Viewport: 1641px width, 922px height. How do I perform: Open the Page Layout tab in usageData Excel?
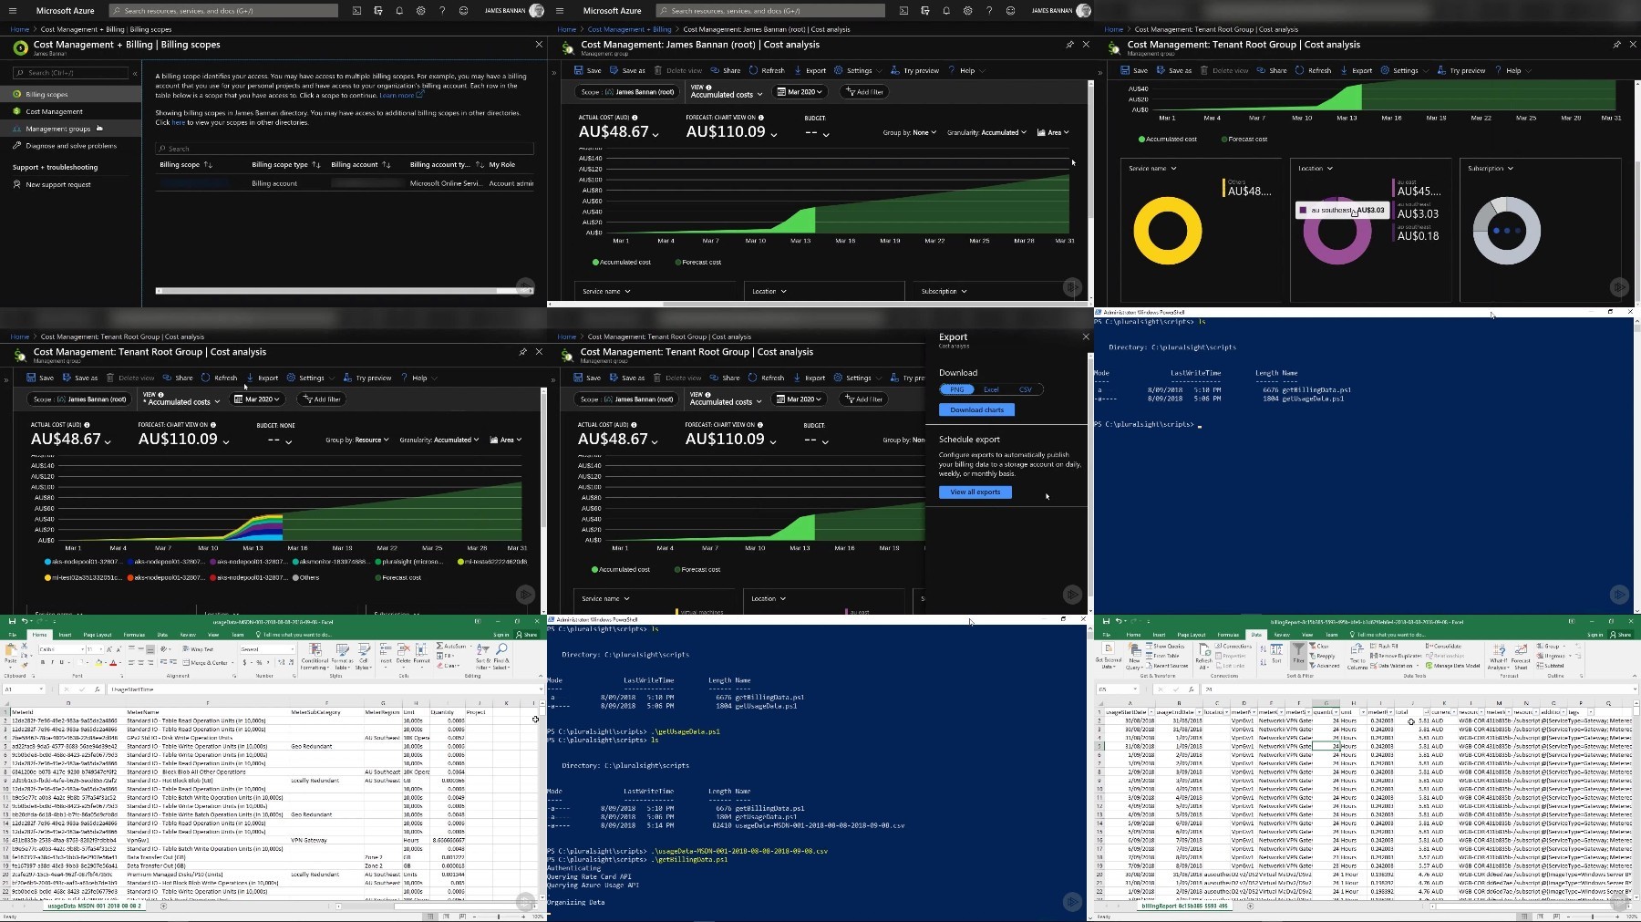98,635
